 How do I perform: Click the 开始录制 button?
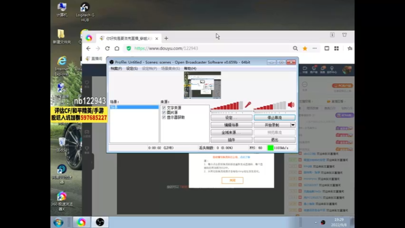[x=272, y=125]
